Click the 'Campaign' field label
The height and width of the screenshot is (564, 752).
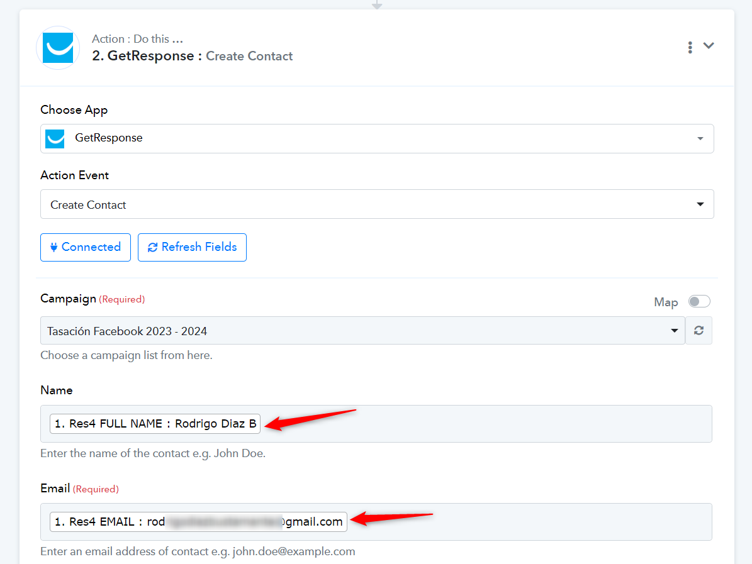click(68, 299)
